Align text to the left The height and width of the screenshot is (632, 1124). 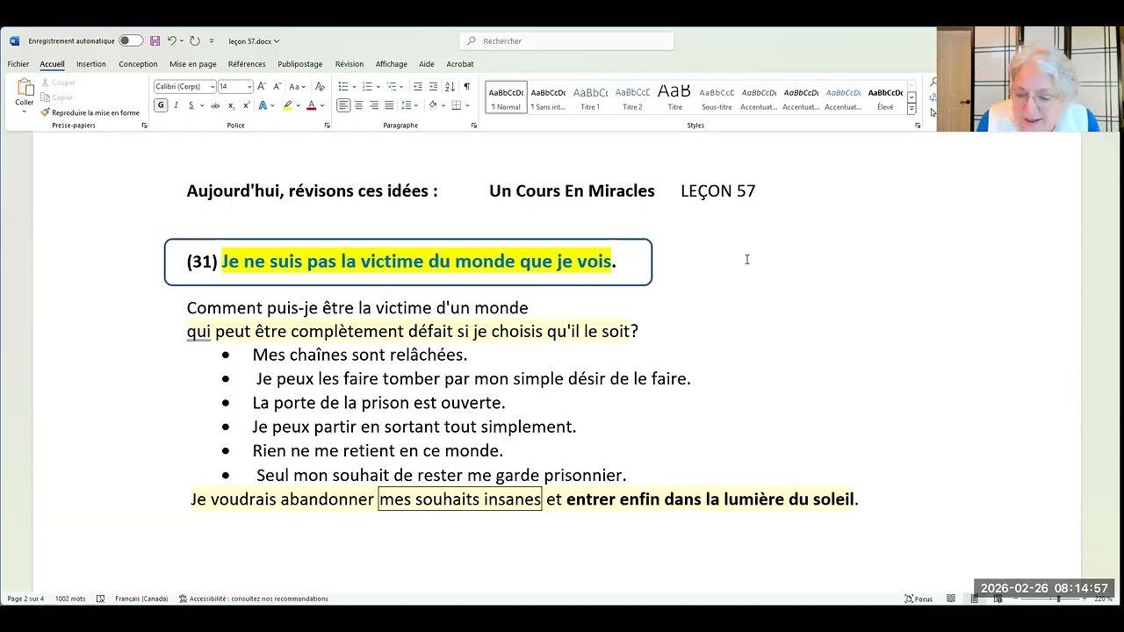[343, 105]
